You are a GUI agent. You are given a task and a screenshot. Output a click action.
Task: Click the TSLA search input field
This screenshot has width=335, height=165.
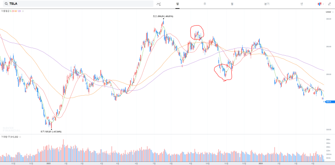click(x=78, y=4)
